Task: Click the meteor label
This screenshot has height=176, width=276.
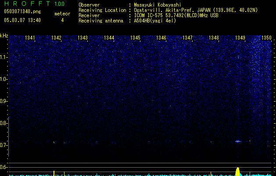Action: tap(62, 14)
